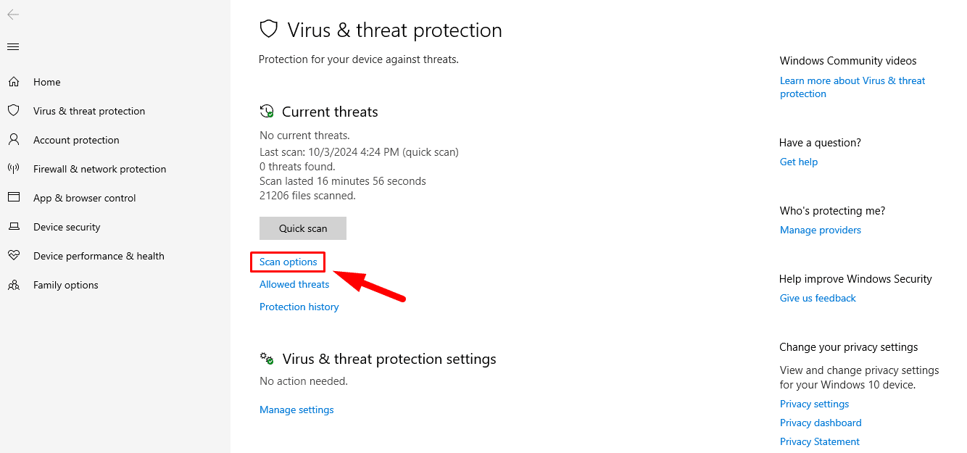Click the App & browser control icon
This screenshot has height=453, width=967.
(13, 197)
